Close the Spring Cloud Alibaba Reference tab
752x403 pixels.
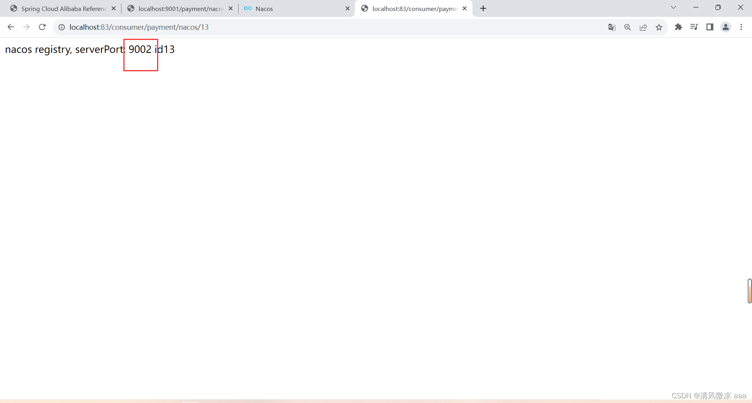coord(114,8)
